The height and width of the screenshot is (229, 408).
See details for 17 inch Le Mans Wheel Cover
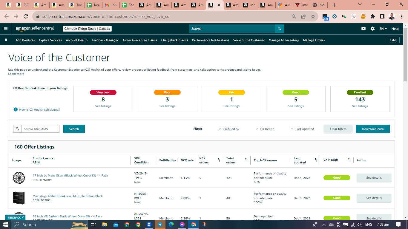click(374, 178)
